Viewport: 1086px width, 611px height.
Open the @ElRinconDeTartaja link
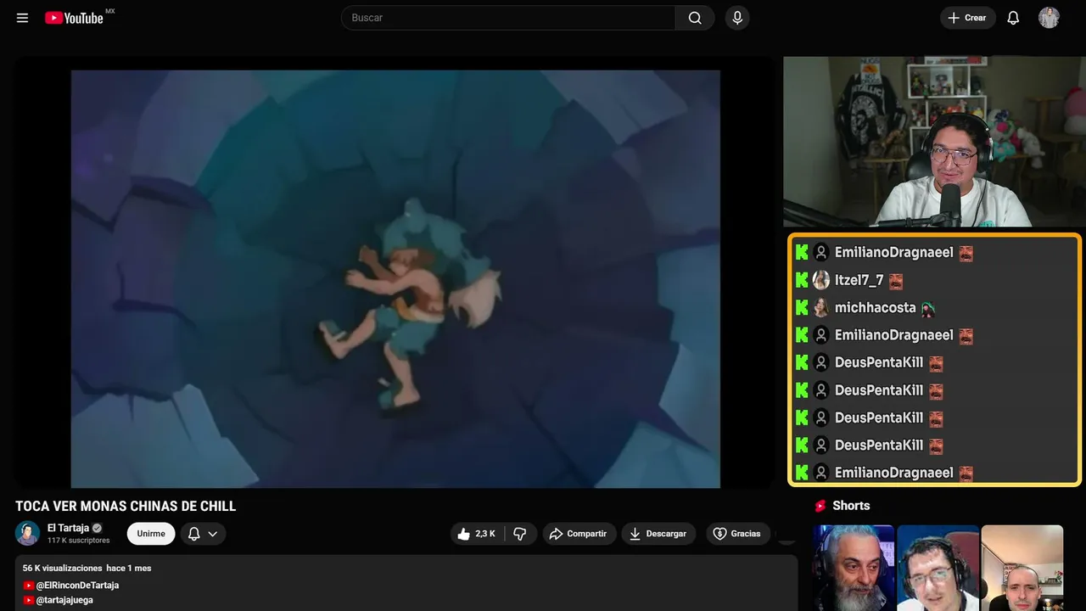pyautogui.click(x=76, y=586)
